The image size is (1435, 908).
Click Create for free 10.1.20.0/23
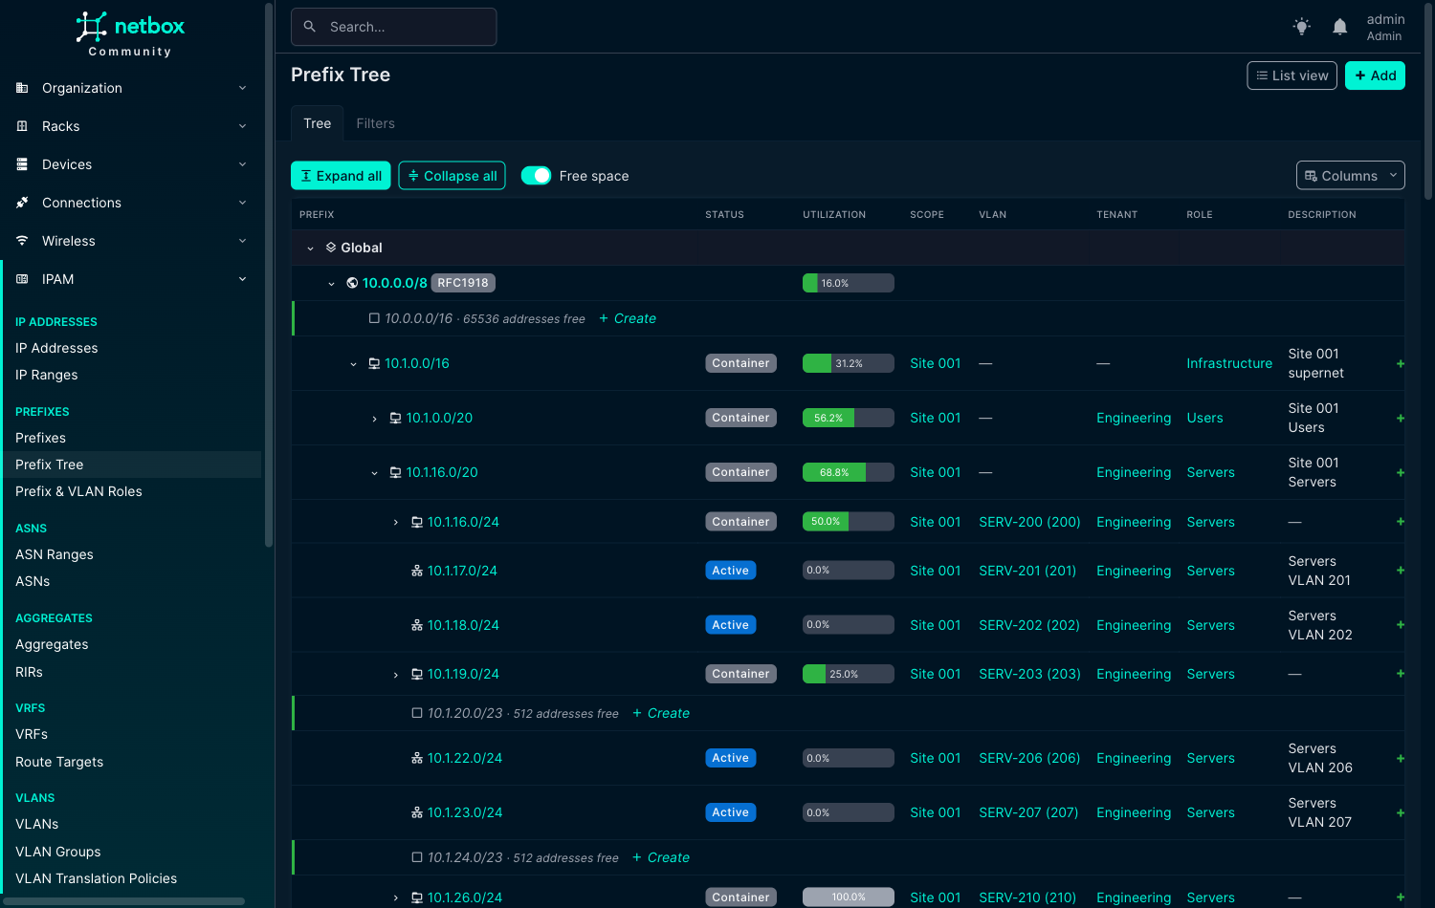661,713
